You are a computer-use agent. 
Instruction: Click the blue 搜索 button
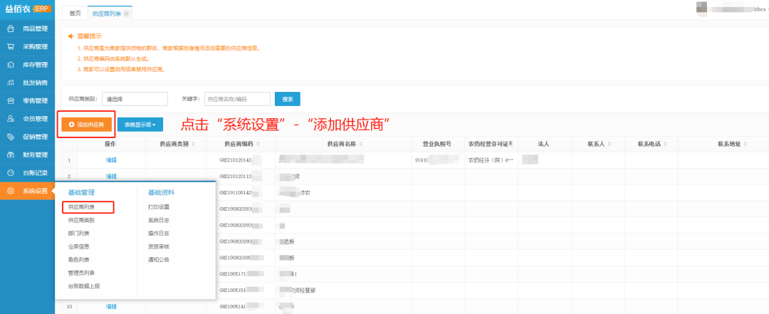tap(288, 99)
